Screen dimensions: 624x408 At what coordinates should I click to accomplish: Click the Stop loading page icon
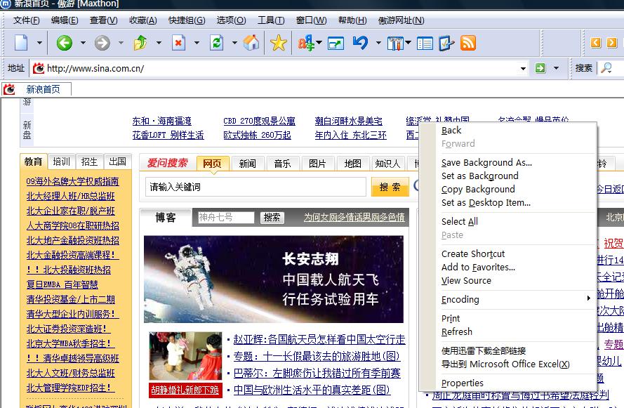tap(178, 44)
